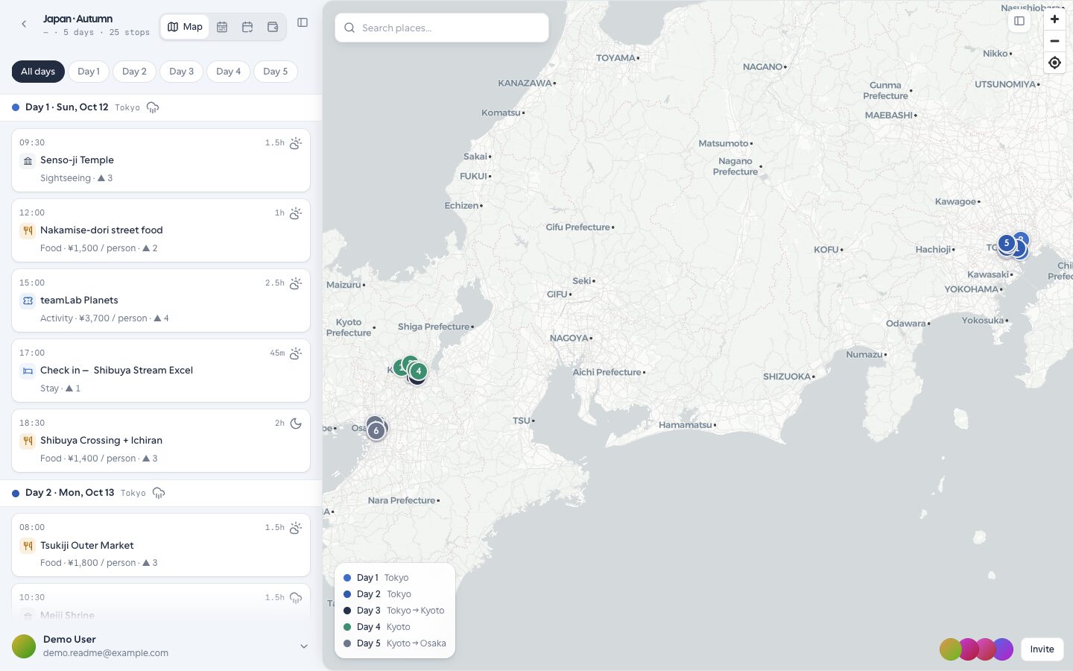Filter the itinerary to Day 1
This screenshot has height=671, width=1073.
tap(89, 72)
